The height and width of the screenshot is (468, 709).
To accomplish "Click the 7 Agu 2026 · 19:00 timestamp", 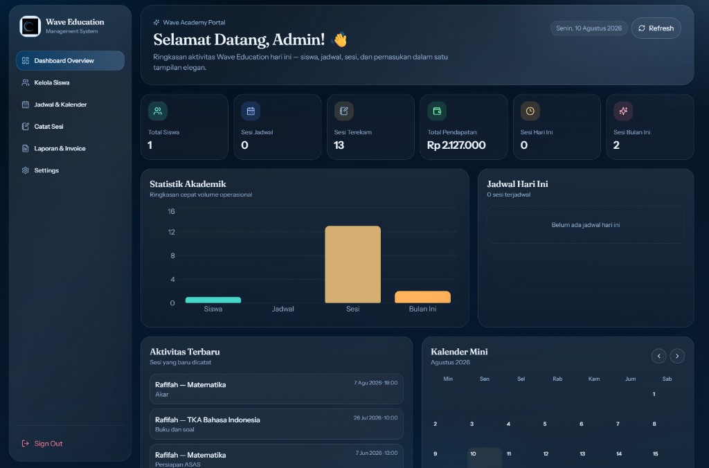I will [x=375, y=383].
